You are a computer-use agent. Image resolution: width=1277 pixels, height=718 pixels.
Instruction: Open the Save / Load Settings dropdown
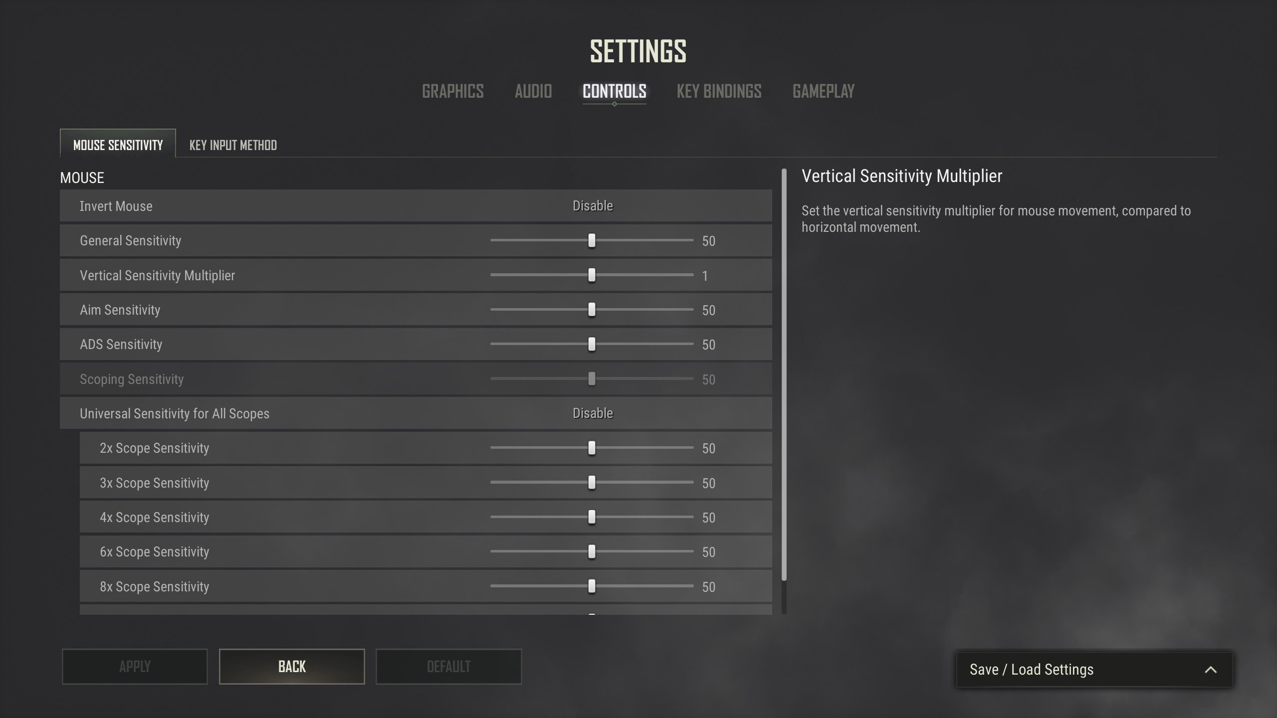[1094, 670]
